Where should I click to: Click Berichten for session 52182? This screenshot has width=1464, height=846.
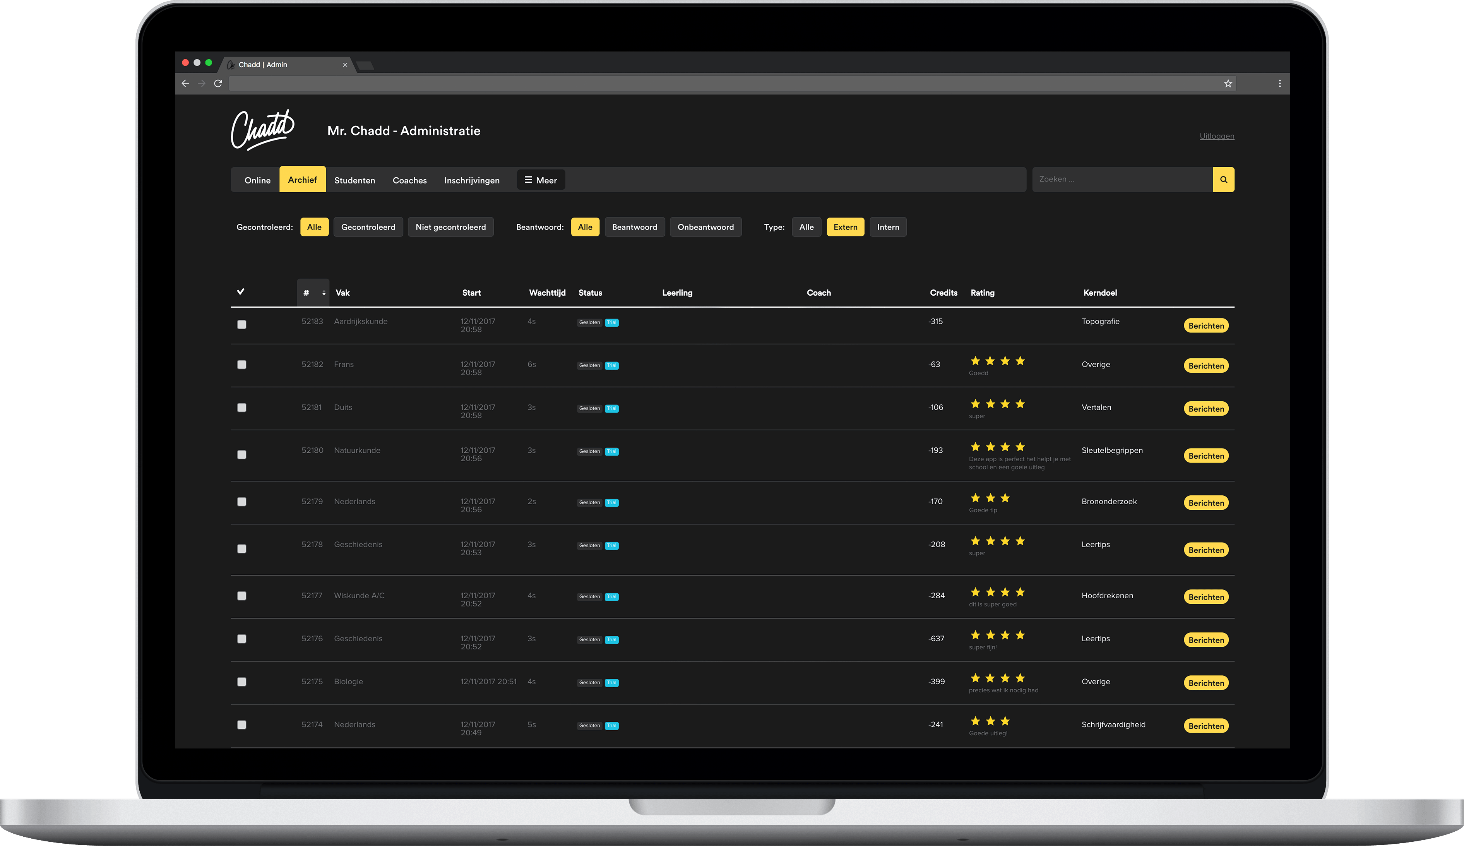tap(1205, 366)
